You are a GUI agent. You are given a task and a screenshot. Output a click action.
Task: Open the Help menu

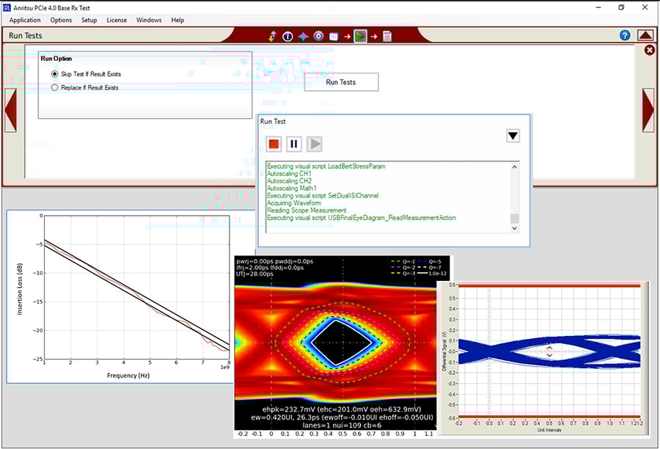coord(177,20)
